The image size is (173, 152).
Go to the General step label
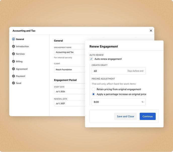(x=20, y=39)
